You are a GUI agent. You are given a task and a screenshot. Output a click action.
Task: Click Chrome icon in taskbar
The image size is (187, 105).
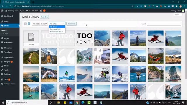(77, 102)
